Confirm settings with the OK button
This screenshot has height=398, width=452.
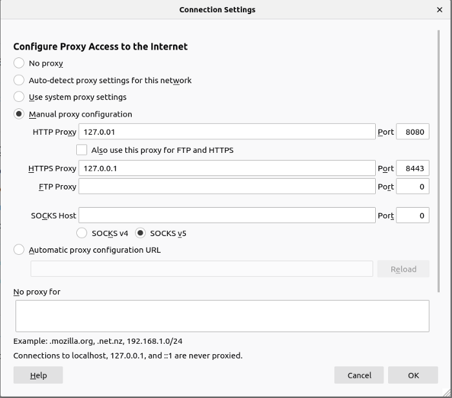point(413,375)
